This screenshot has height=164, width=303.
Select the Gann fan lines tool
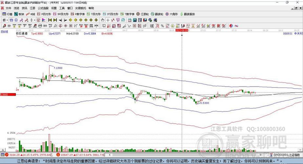coord(109,26)
